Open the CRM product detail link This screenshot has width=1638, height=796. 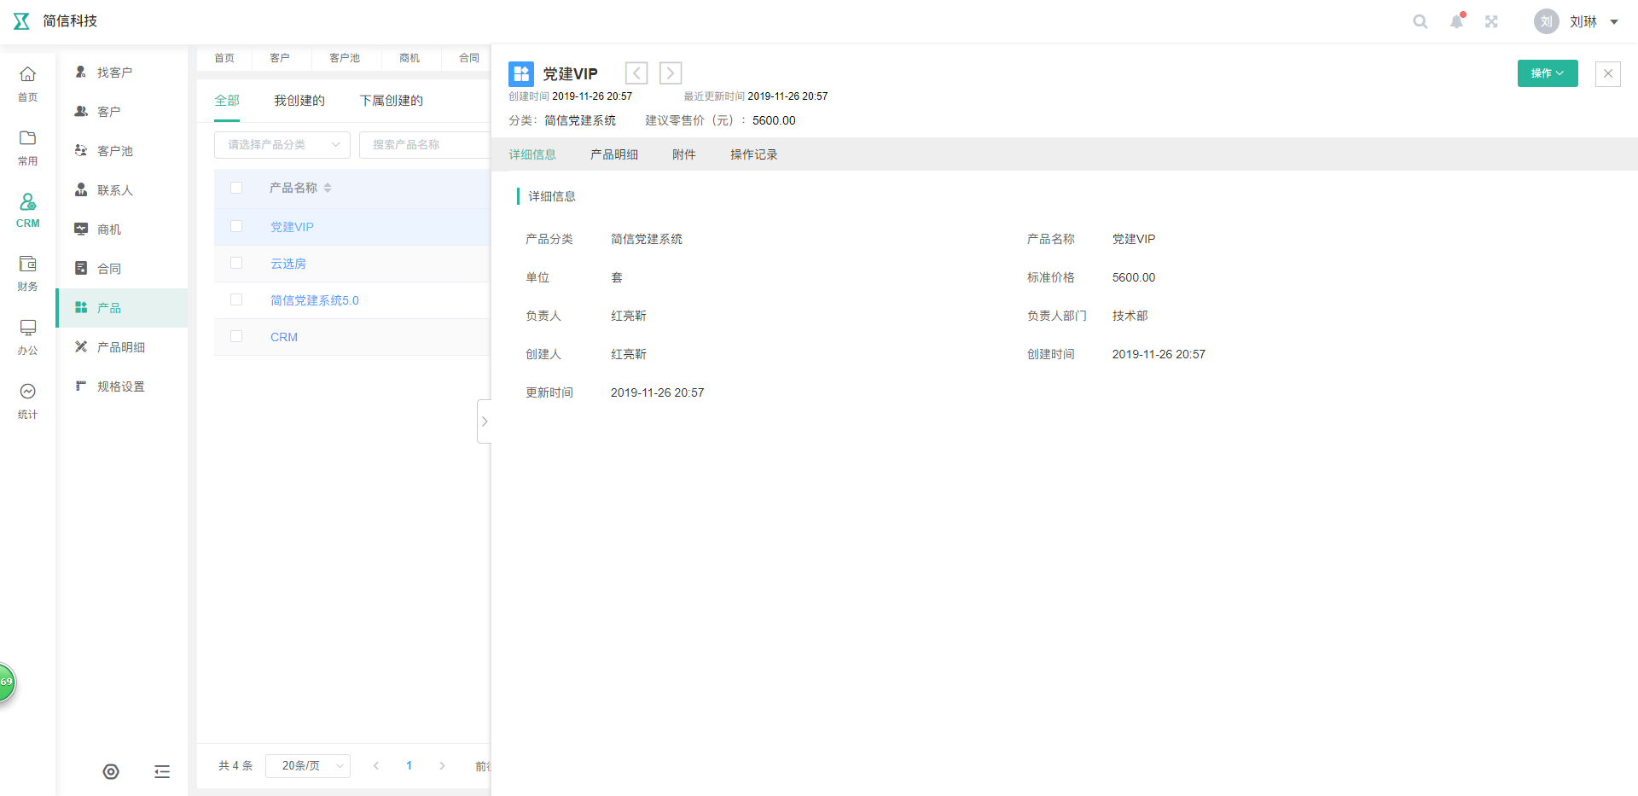[x=283, y=336]
